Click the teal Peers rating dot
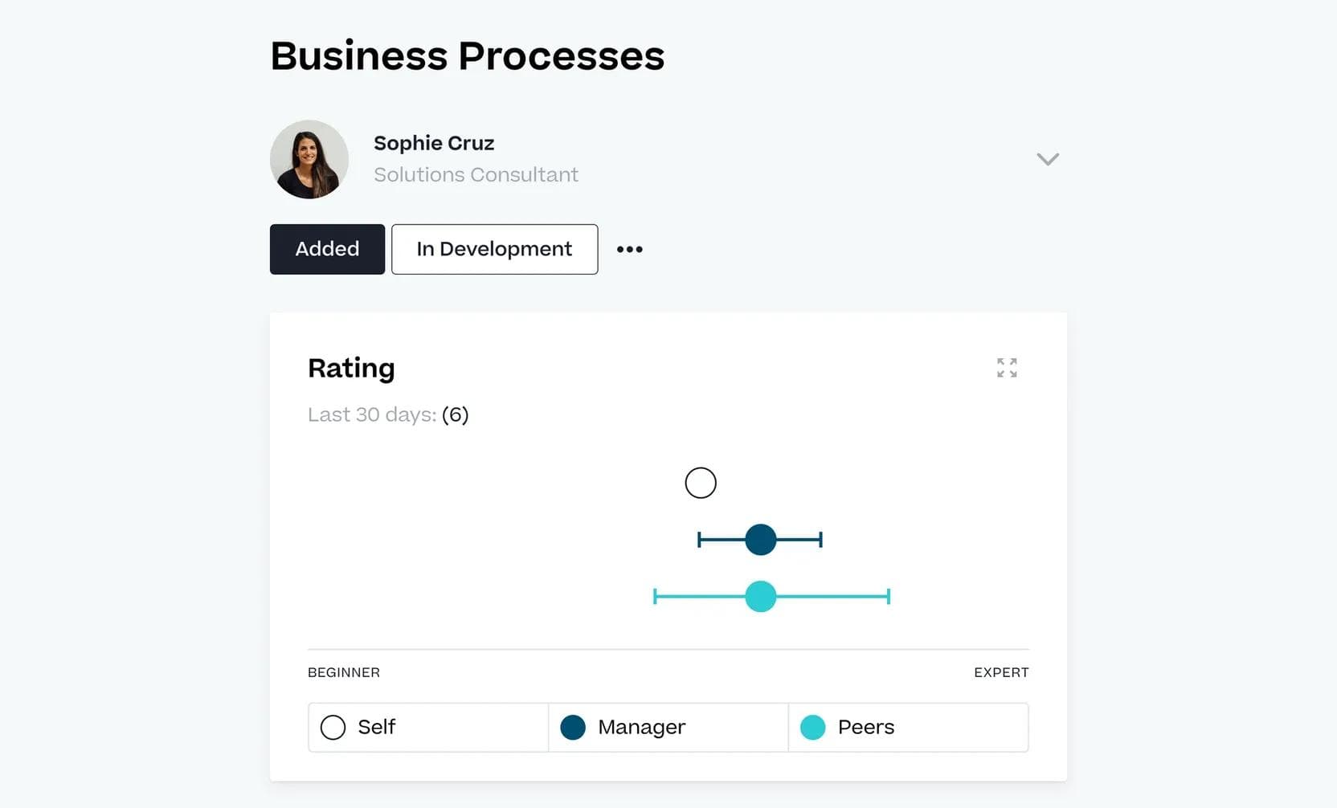 tap(760, 597)
